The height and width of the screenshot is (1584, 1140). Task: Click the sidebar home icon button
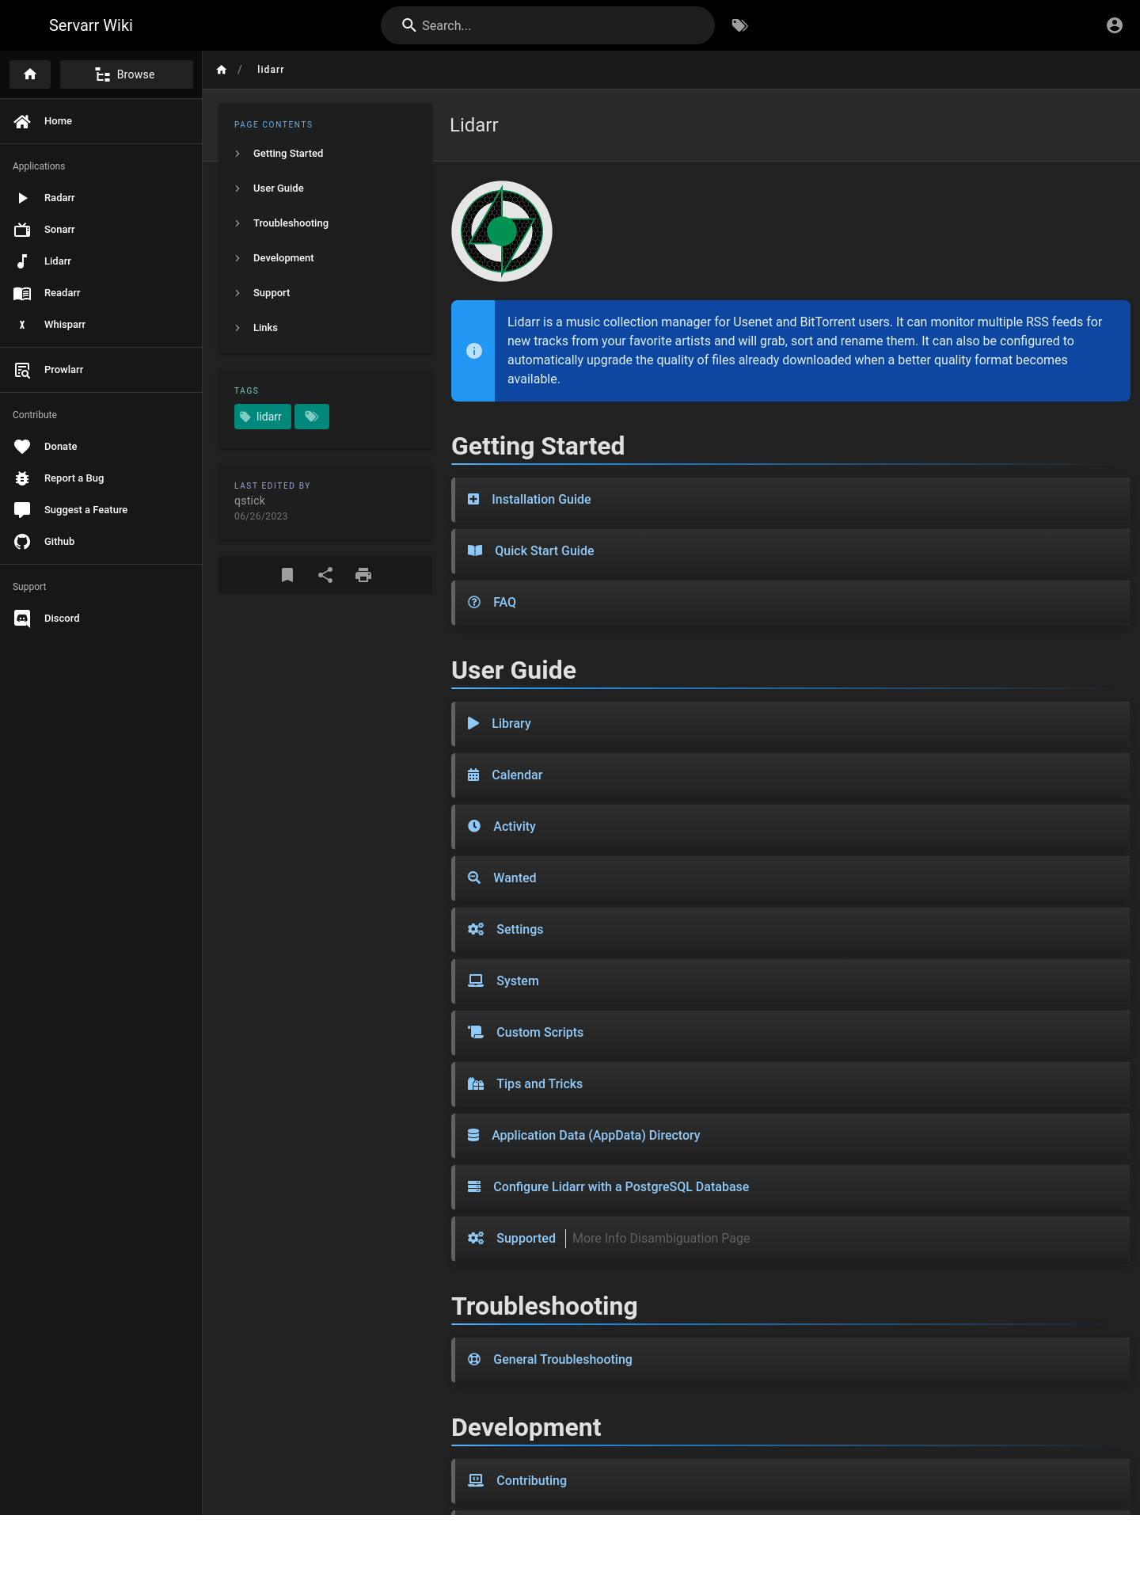click(30, 74)
